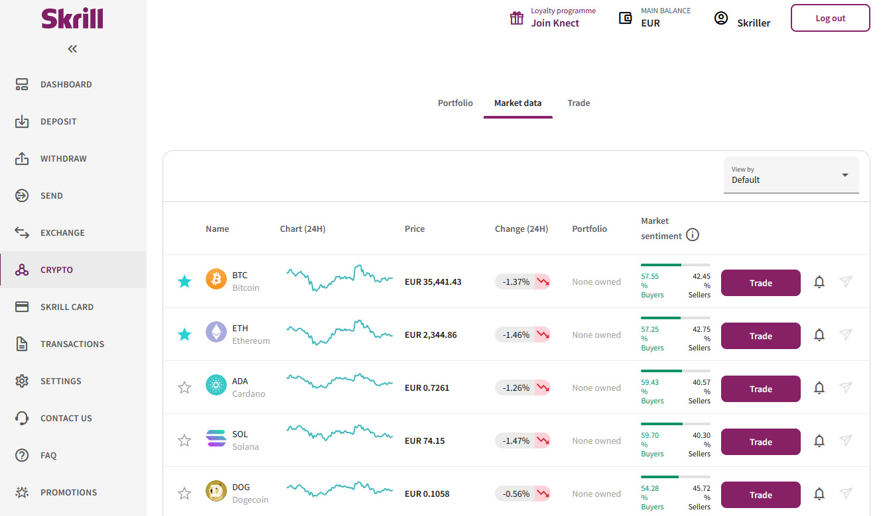Unfavorite Bitcoin with the star toggle
The width and height of the screenshot is (881, 516).
184,282
